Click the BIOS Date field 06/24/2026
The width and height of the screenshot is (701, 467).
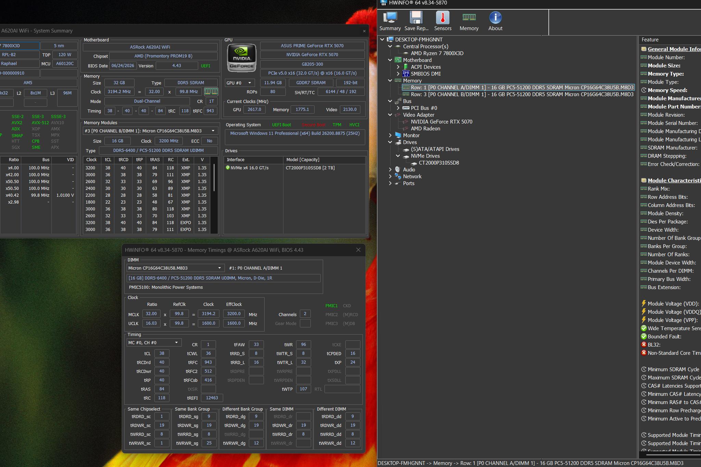click(x=123, y=66)
